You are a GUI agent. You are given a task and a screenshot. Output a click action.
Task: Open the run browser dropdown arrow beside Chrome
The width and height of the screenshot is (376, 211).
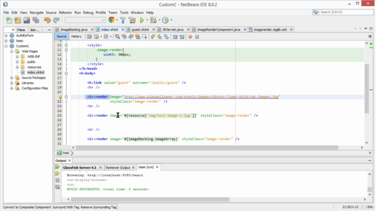[117, 21]
